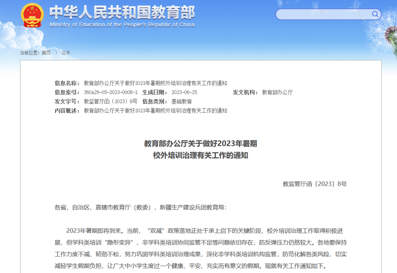
Task: Focus the site search input field
Action: [328, 14]
